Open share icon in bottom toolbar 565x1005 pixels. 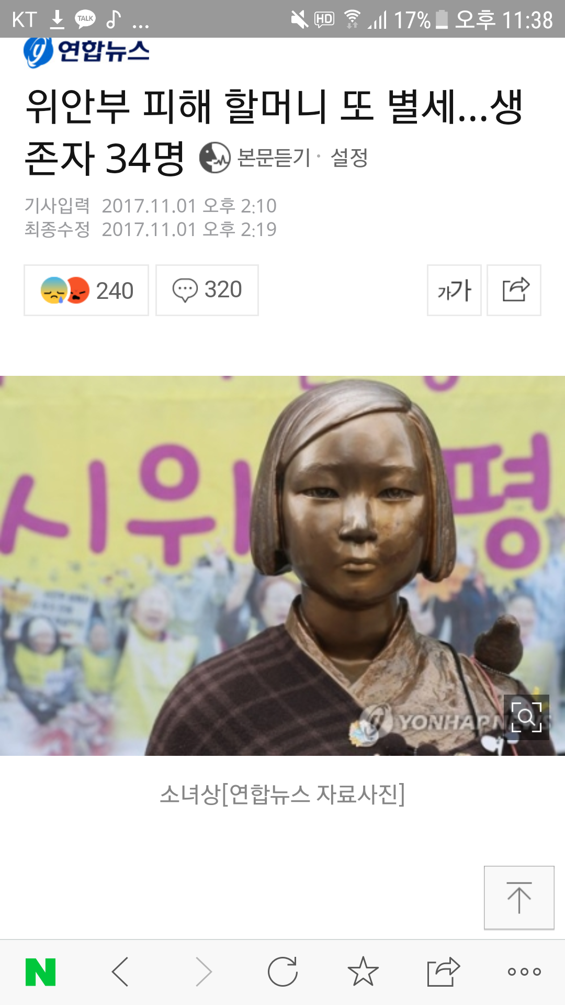point(443,972)
